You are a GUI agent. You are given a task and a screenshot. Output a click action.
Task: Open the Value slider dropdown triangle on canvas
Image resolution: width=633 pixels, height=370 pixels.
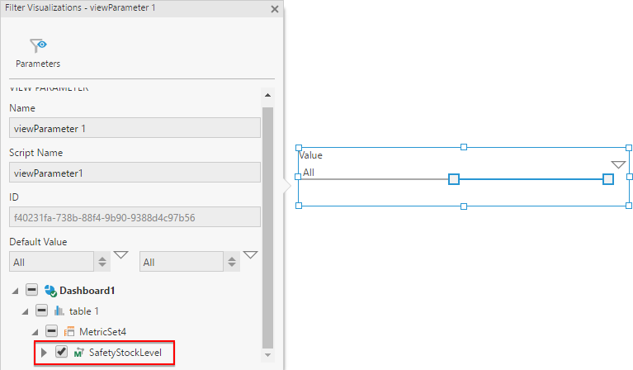pos(618,164)
